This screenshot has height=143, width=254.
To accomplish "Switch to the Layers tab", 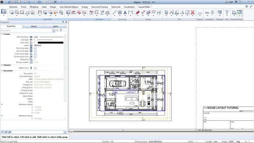I will click(x=56, y=26).
